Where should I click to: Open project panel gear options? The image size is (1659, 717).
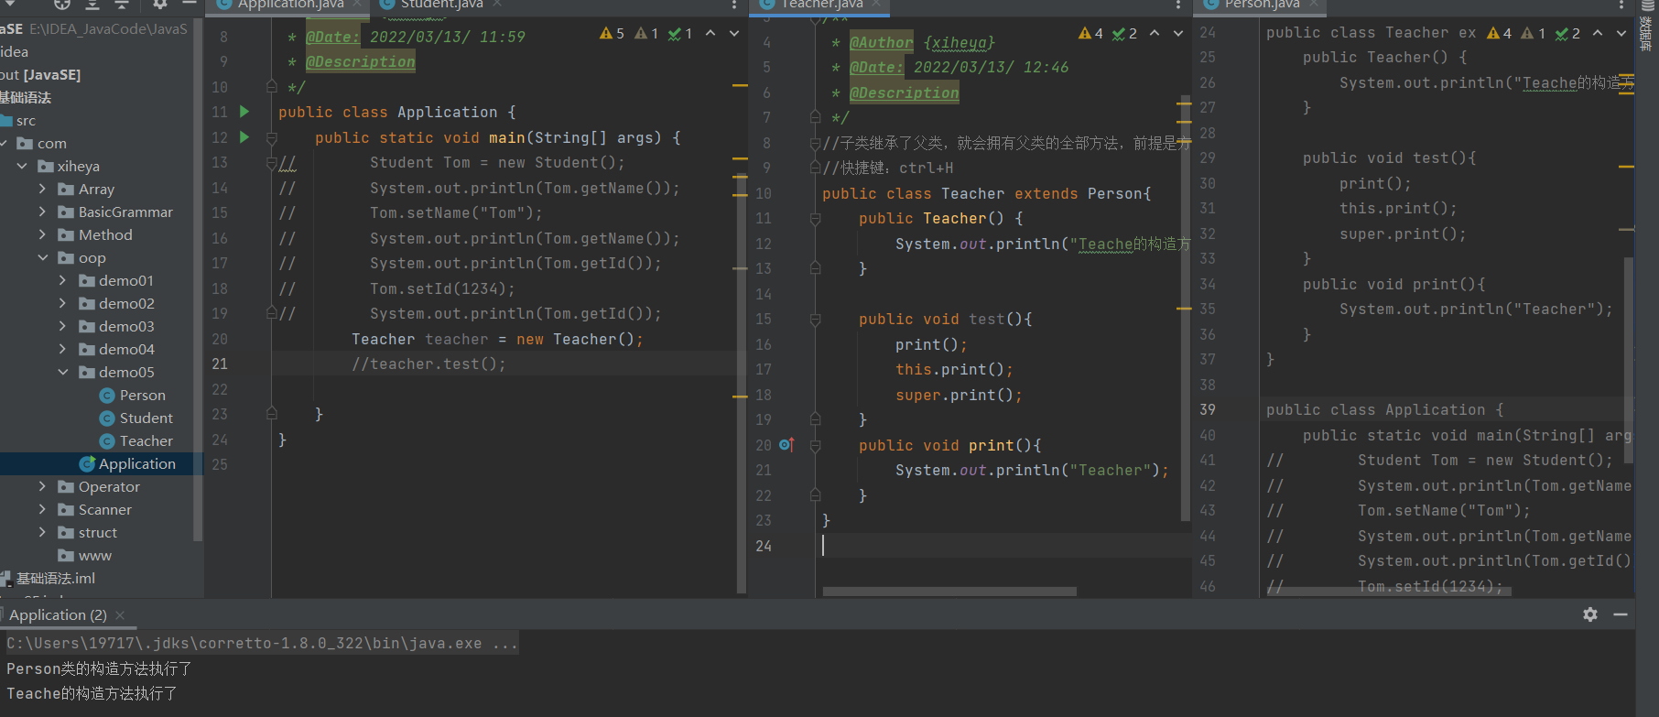(x=160, y=4)
